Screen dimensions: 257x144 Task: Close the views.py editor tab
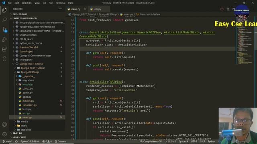pos(85,9)
